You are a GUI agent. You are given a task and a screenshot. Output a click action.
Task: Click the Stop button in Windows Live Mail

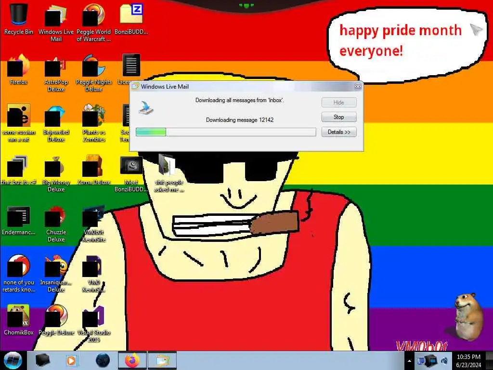point(339,117)
